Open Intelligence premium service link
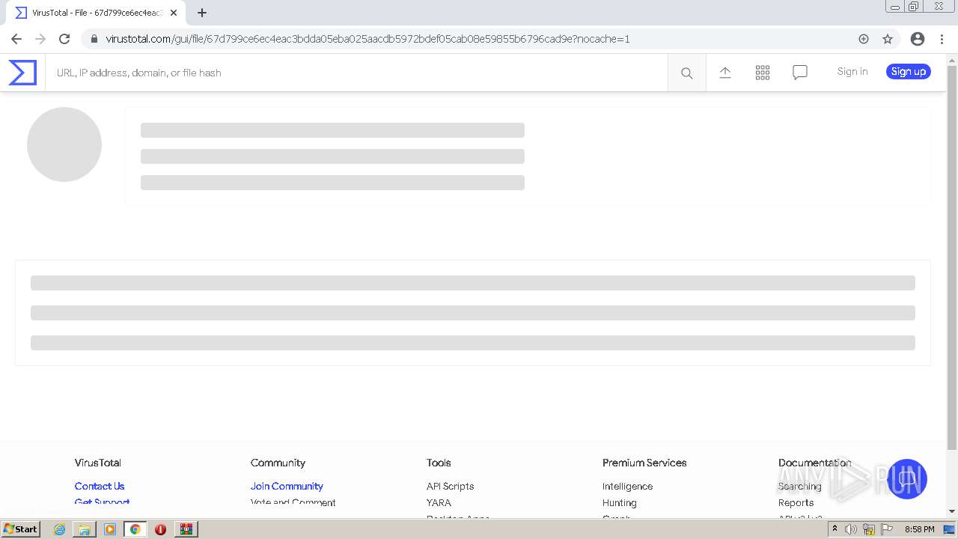This screenshot has height=539, width=958. 627,486
